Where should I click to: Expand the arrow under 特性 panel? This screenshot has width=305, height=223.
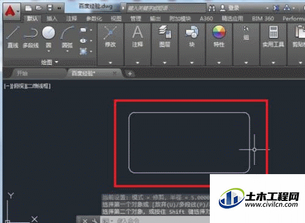coord(219,63)
